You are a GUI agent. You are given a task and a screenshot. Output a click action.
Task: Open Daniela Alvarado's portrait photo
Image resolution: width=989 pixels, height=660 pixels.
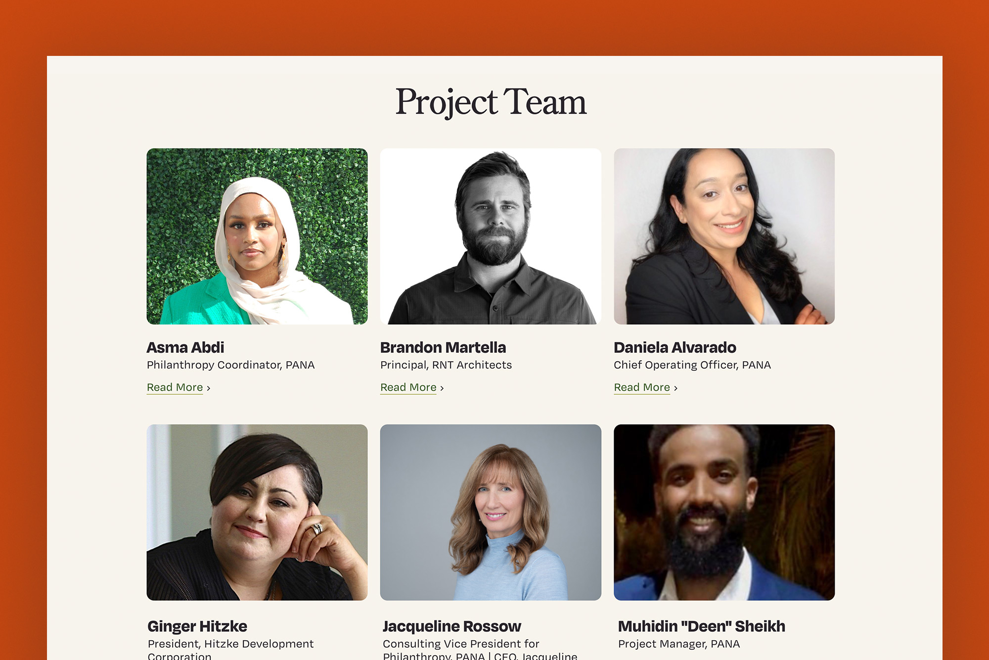click(724, 236)
